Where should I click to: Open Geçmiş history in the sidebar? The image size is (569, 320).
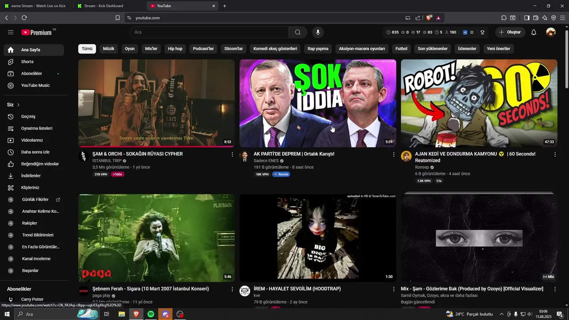(x=34, y=116)
